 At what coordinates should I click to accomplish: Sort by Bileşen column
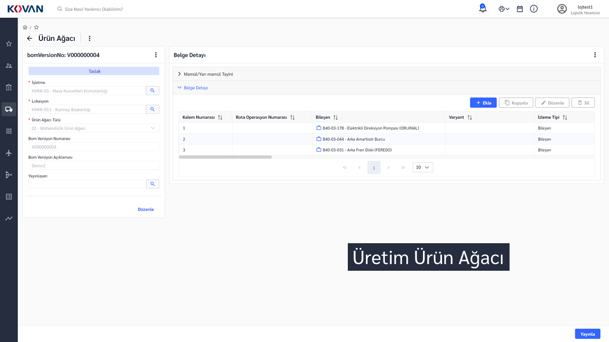[335, 117]
